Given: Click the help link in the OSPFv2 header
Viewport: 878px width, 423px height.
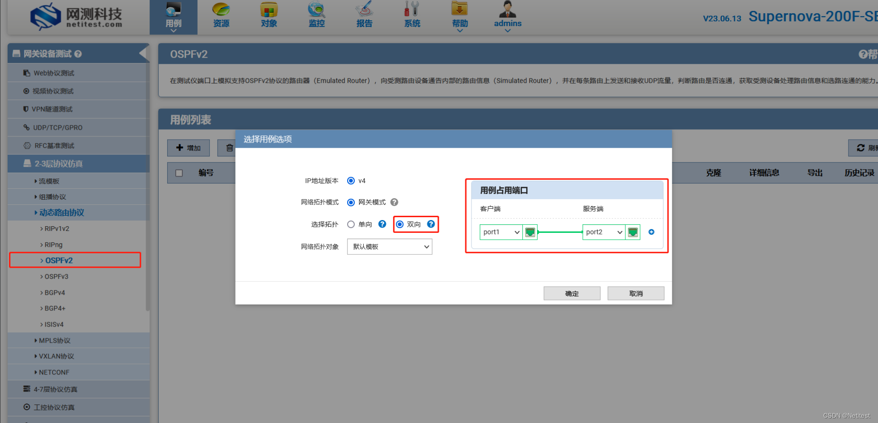Looking at the screenshot, I should (x=868, y=54).
